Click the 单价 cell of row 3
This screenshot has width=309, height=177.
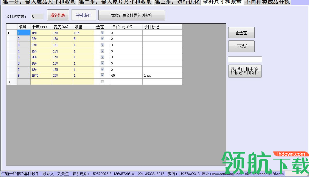click(126, 45)
